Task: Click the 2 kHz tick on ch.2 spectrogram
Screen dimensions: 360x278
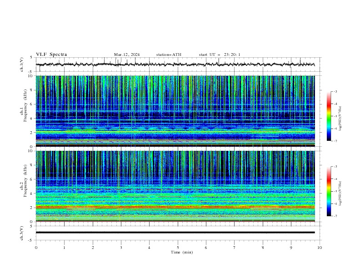Action: pyautogui.click(x=31, y=208)
